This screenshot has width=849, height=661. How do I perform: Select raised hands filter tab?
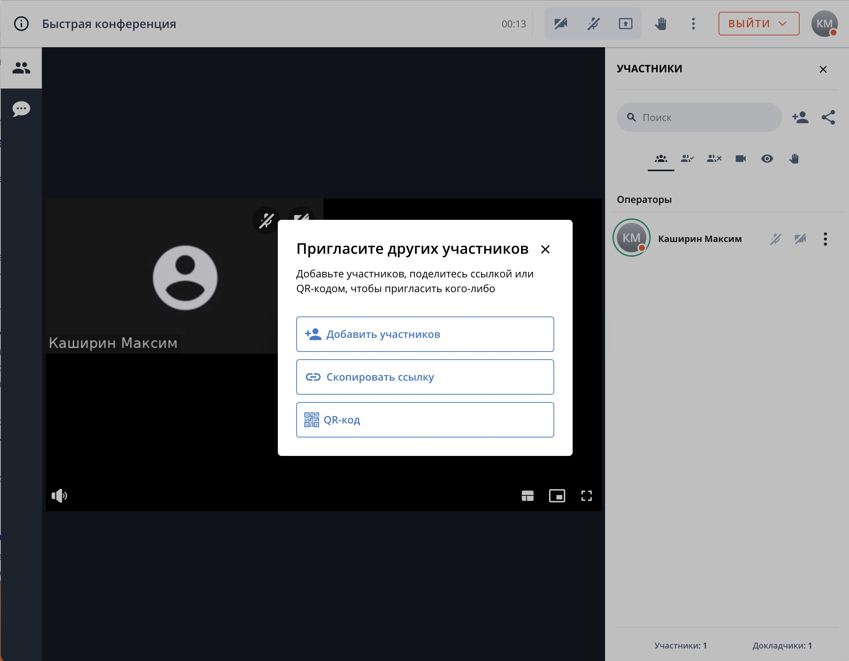tap(794, 159)
